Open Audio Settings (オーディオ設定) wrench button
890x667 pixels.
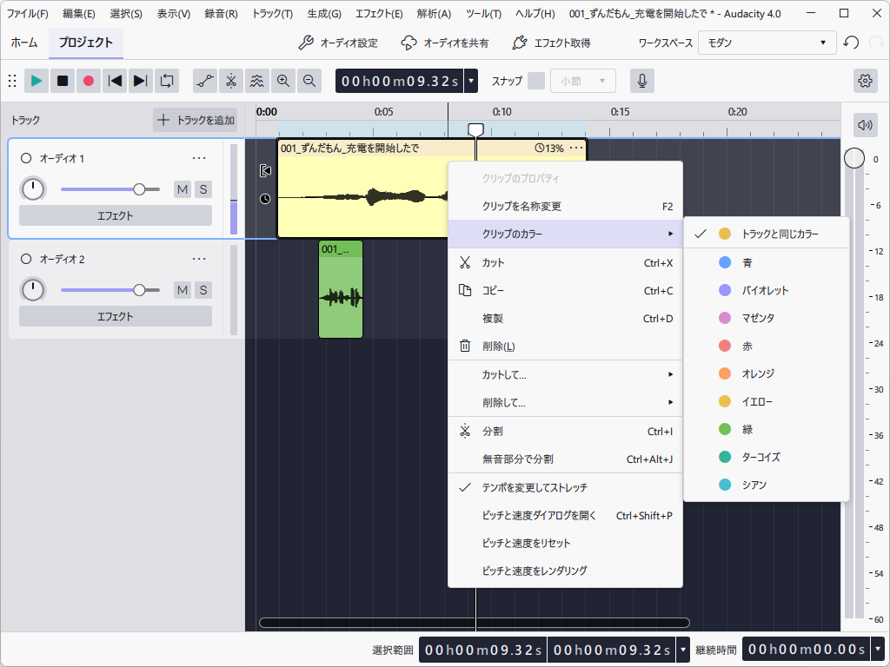338,43
